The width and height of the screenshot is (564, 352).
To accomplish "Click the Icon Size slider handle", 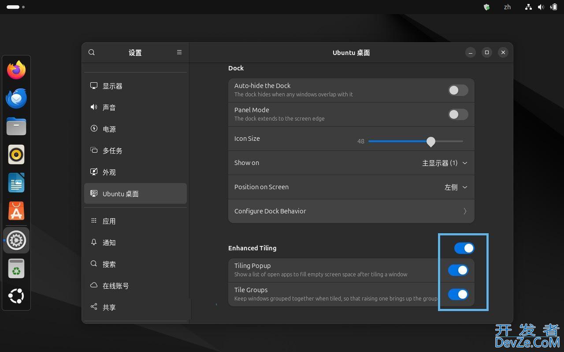I will tap(431, 141).
